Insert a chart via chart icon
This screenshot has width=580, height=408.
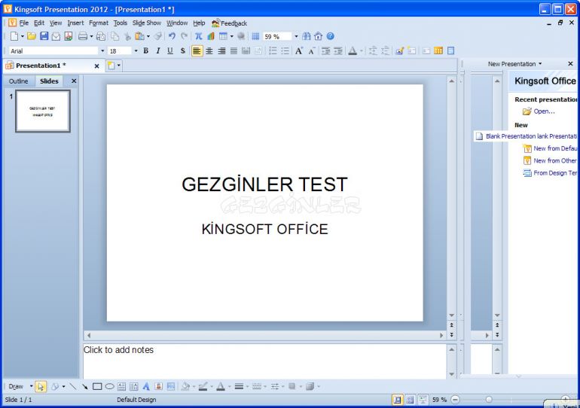click(211, 36)
